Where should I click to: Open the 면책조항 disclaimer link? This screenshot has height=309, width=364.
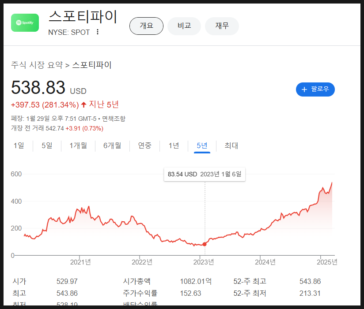(114, 119)
